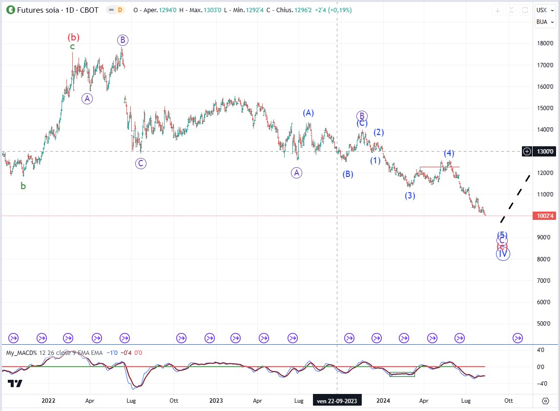The width and height of the screenshot is (559, 411).
Task: Select the blue (B) wave label
Action: tap(348, 174)
